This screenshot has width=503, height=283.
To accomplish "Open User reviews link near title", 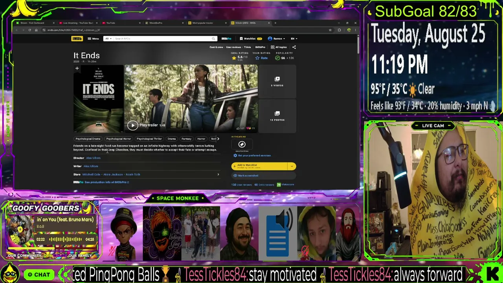I will tap(233, 47).
